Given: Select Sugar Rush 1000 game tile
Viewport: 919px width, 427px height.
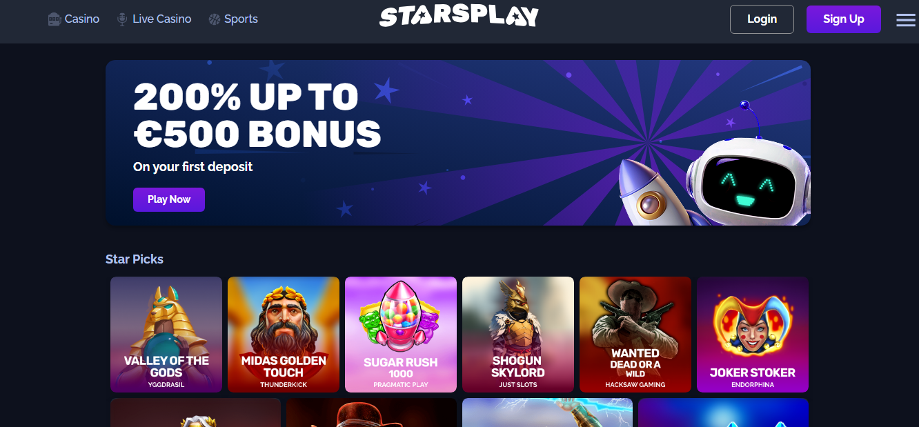Looking at the screenshot, I should 401,335.
